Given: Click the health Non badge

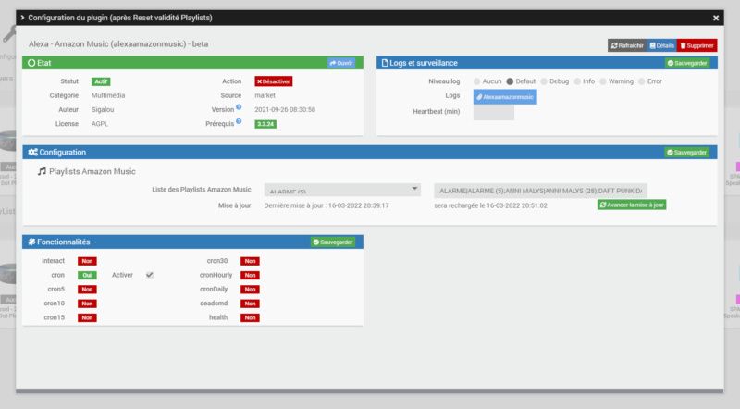Looking at the screenshot, I should click(250, 317).
